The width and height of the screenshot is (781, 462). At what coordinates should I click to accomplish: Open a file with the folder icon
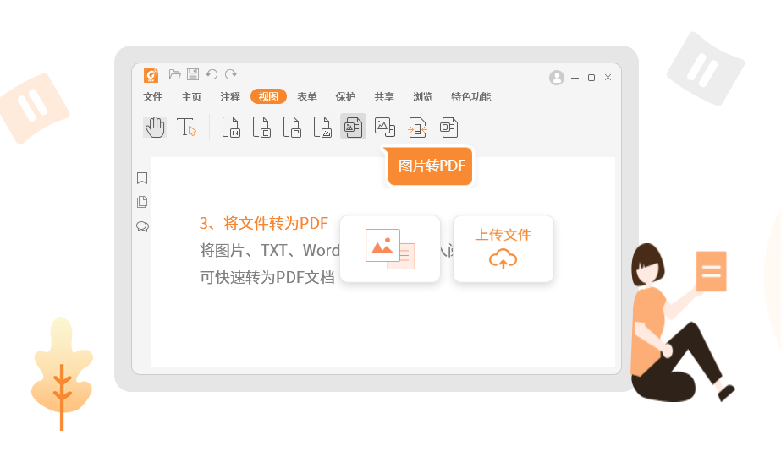coord(175,74)
